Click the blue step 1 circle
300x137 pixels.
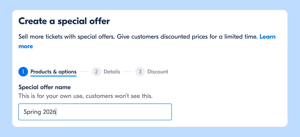tap(23, 72)
